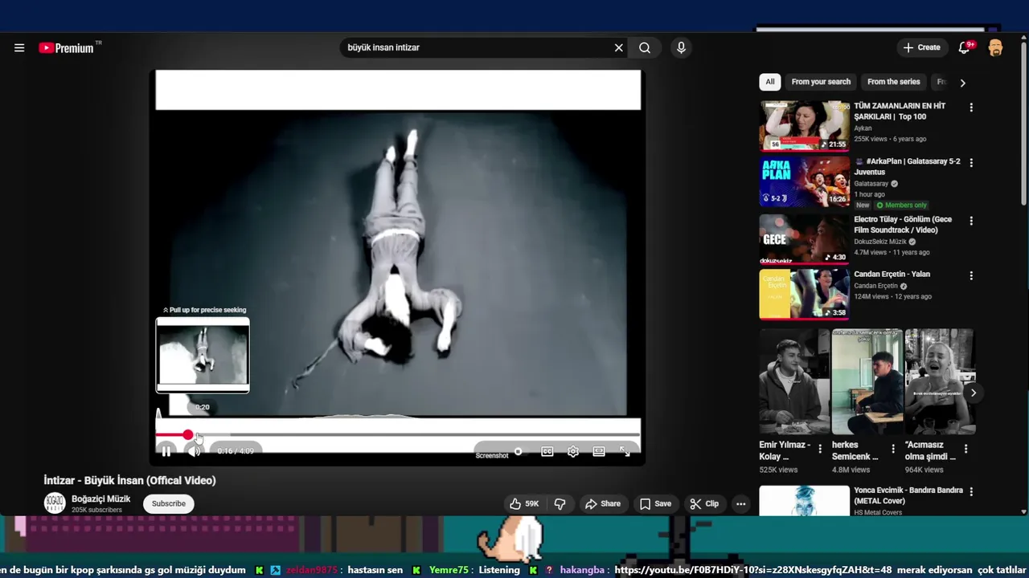
Task: Open the Boğaziçi Müzik channel name link
Action: click(100, 499)
